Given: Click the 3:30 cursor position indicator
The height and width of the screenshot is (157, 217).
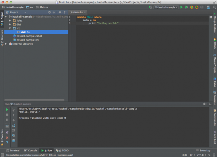Looking at the screenshot, I should (x=185, y=155).
